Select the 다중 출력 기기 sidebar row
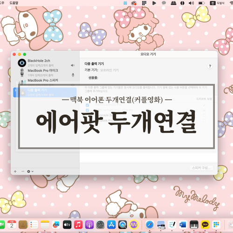This screenshot has height=233, width=233. (x=45, y=92)
